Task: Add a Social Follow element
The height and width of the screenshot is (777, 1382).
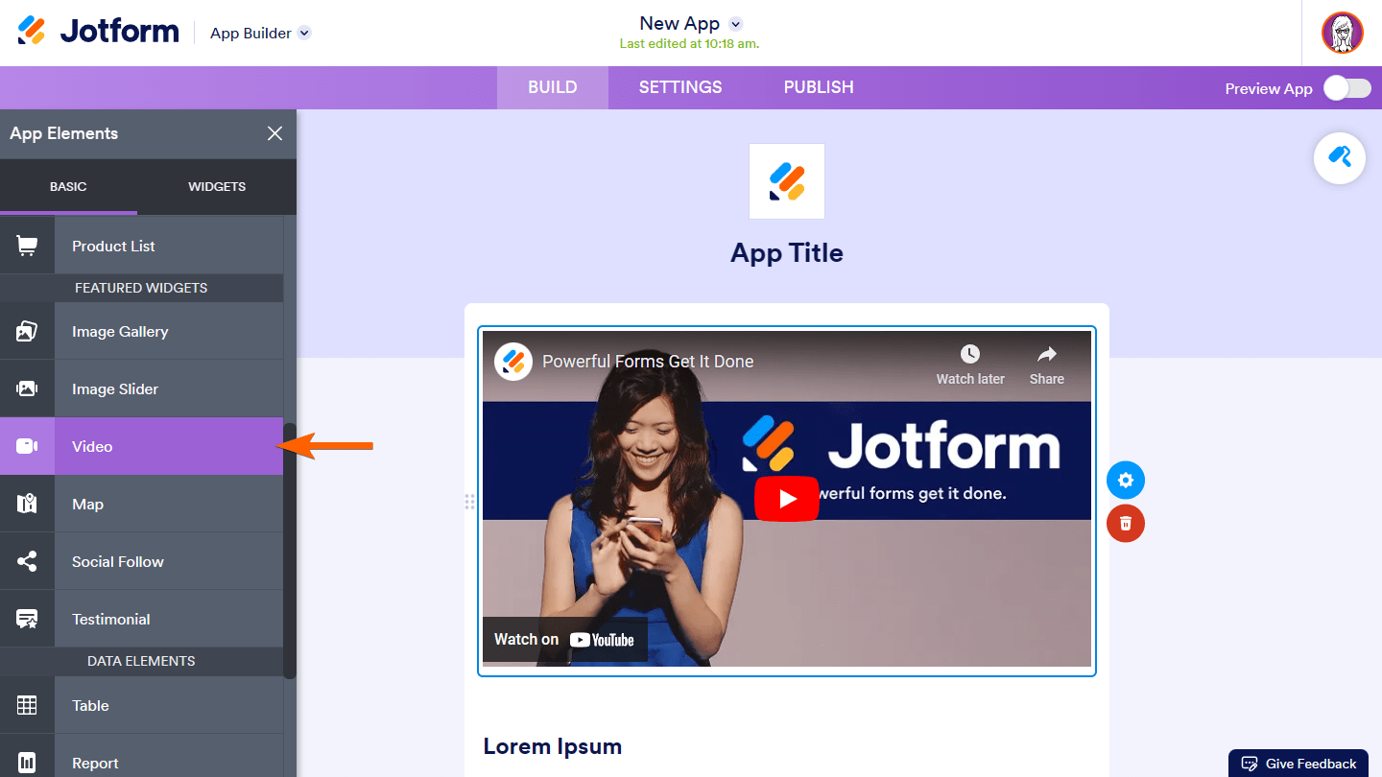Action: coord(142,561)
